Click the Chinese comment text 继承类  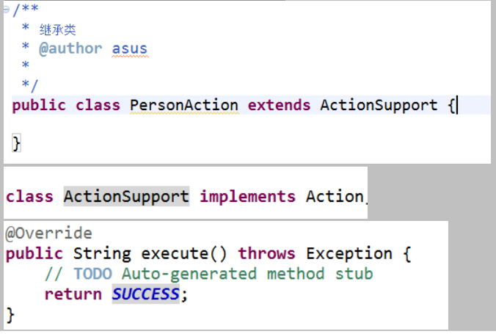58,30
